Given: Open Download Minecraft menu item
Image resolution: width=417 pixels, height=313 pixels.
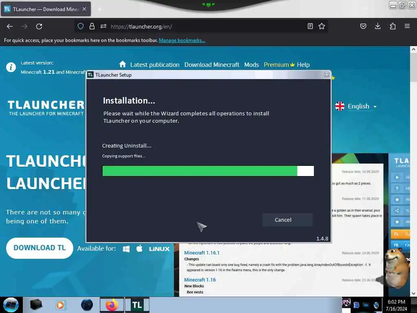Looking at the screenshot, I should pyautogui.click(x=212, y=65).
